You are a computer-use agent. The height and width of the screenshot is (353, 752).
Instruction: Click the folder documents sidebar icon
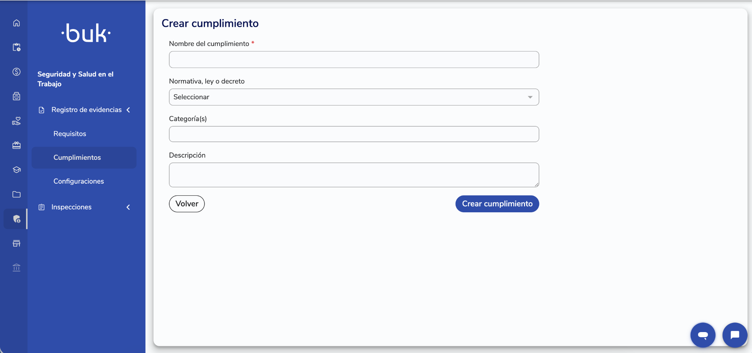[x=17, y=194]
